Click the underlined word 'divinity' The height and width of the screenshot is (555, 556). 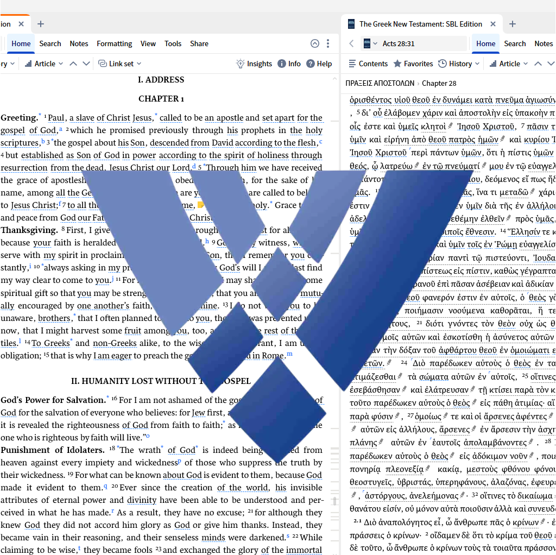142,500
